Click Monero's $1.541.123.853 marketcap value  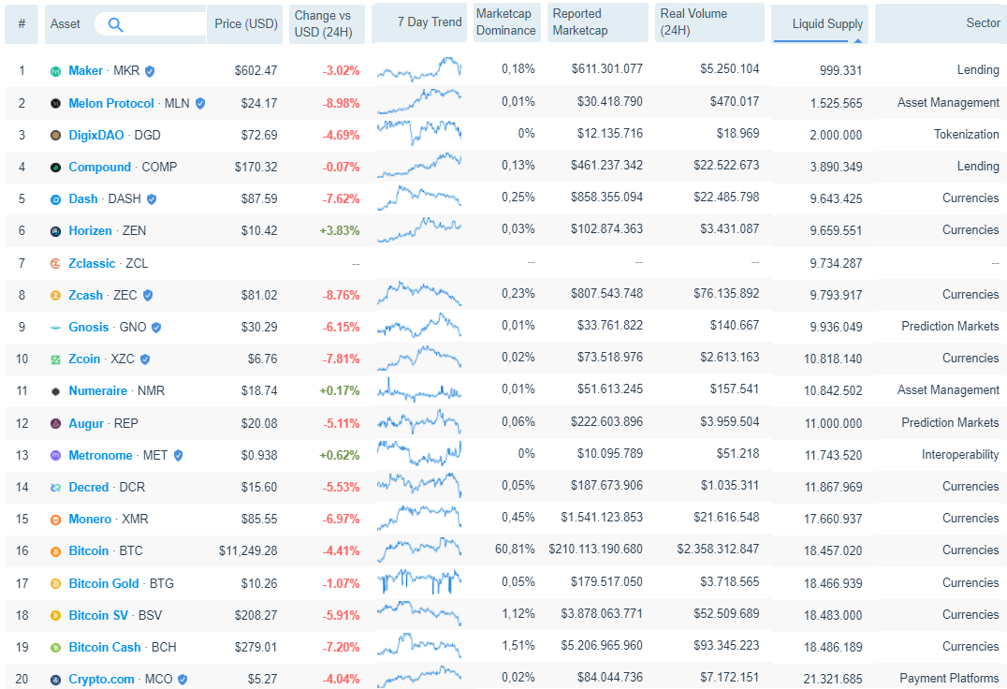(602, 517)
